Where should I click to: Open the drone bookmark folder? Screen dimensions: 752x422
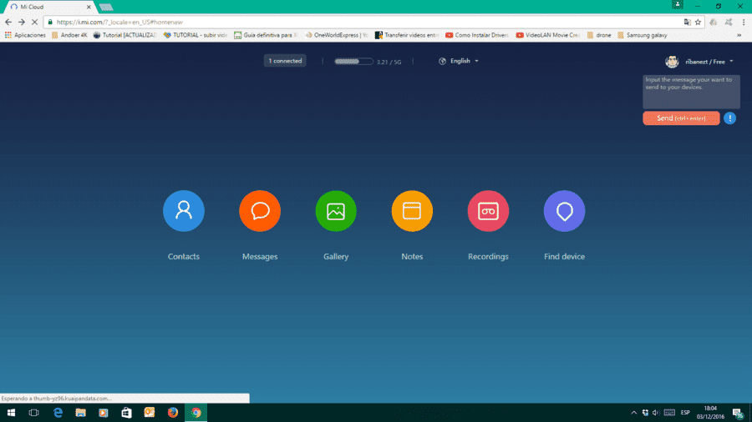pos(599,35)
